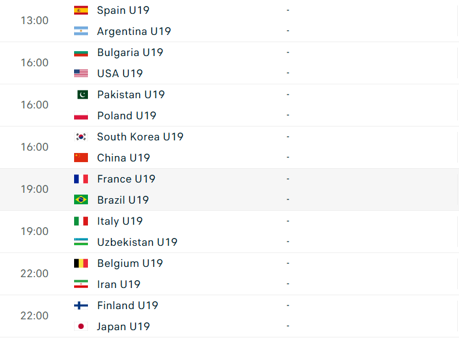Click the Brazil flag icon
459x338 pixels.
[81, 200]
